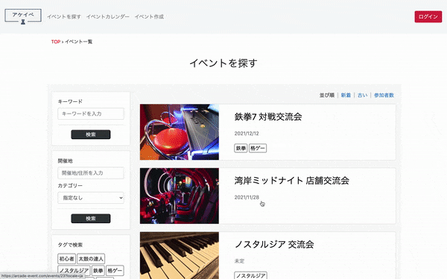Filter by 格ゲー tag in sidebar
This screenshot has height=279, width=447.
click(115, 271)
